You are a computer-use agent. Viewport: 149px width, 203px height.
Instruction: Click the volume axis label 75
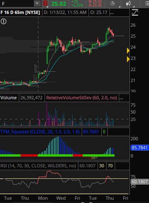click(x=133, y=105)
